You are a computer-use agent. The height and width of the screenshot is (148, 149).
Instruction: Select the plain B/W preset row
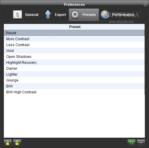tap(74, 86)
